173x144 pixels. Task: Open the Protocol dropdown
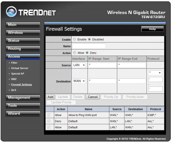click(x=155, y=73)
